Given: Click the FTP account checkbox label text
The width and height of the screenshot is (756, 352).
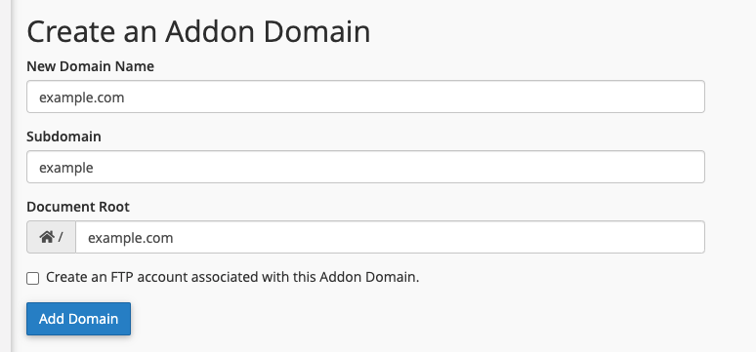Looking at the screenshot, I should click(x=232, y=277).
